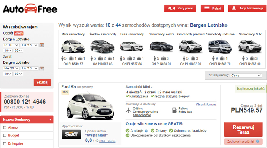Open the pickup minutes dropdown

18,51
